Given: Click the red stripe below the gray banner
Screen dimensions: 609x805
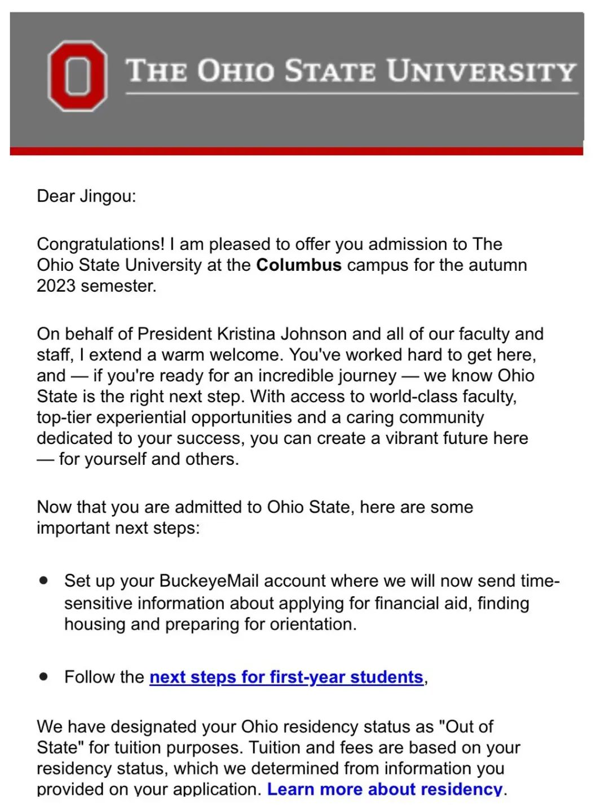Looking at the screenshot, I should coord(297,151).
